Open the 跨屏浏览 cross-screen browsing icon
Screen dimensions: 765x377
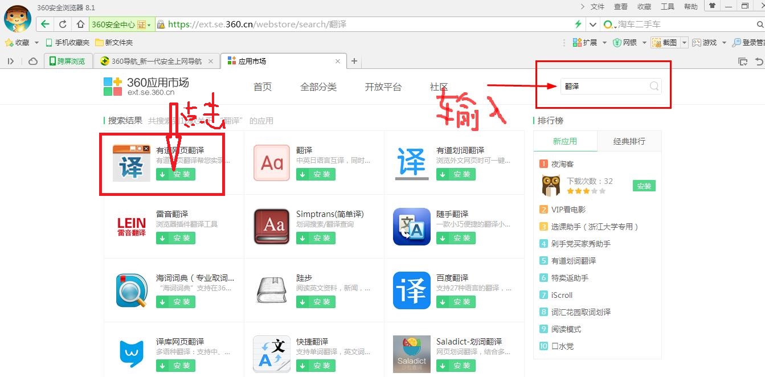tap(68, 61)
